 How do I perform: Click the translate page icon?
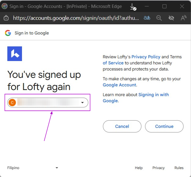147,18
